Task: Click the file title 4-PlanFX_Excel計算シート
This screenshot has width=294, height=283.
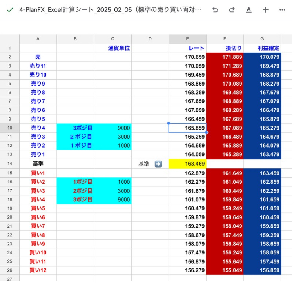Action: coord(110,9)
